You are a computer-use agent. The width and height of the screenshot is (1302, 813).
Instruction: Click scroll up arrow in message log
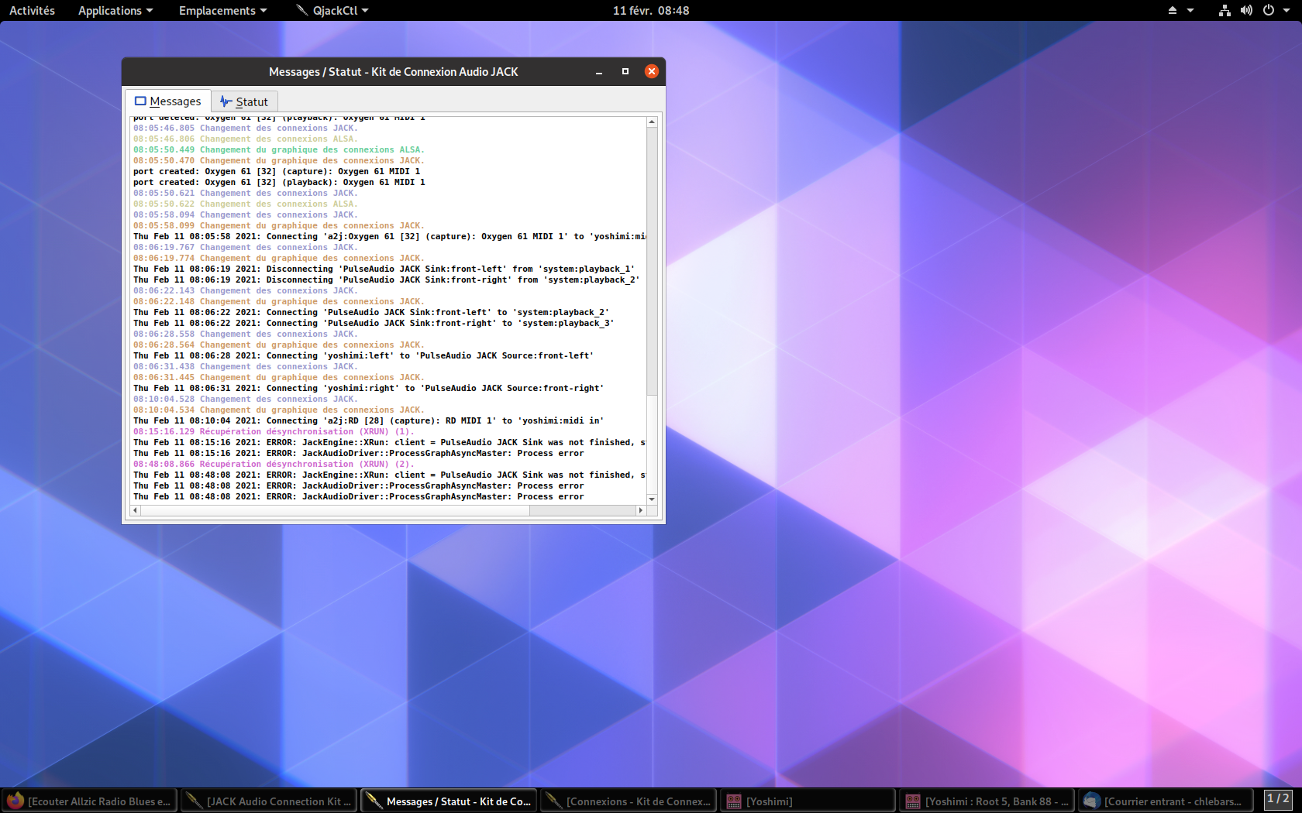652,122
